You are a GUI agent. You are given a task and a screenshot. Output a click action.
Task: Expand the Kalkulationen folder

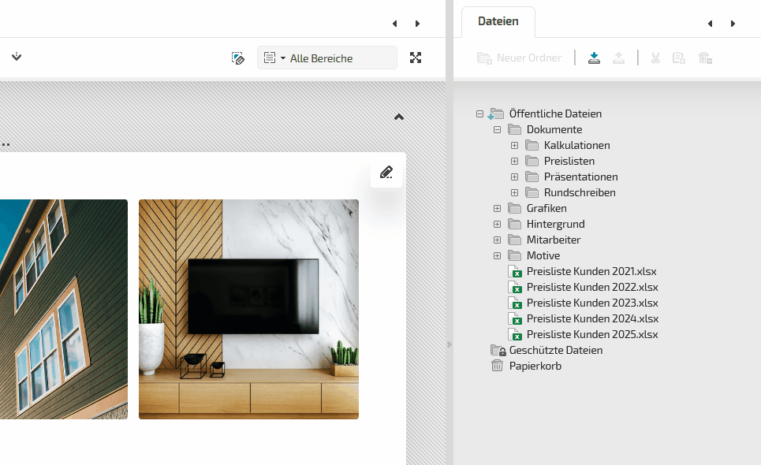tap(514, 145)
